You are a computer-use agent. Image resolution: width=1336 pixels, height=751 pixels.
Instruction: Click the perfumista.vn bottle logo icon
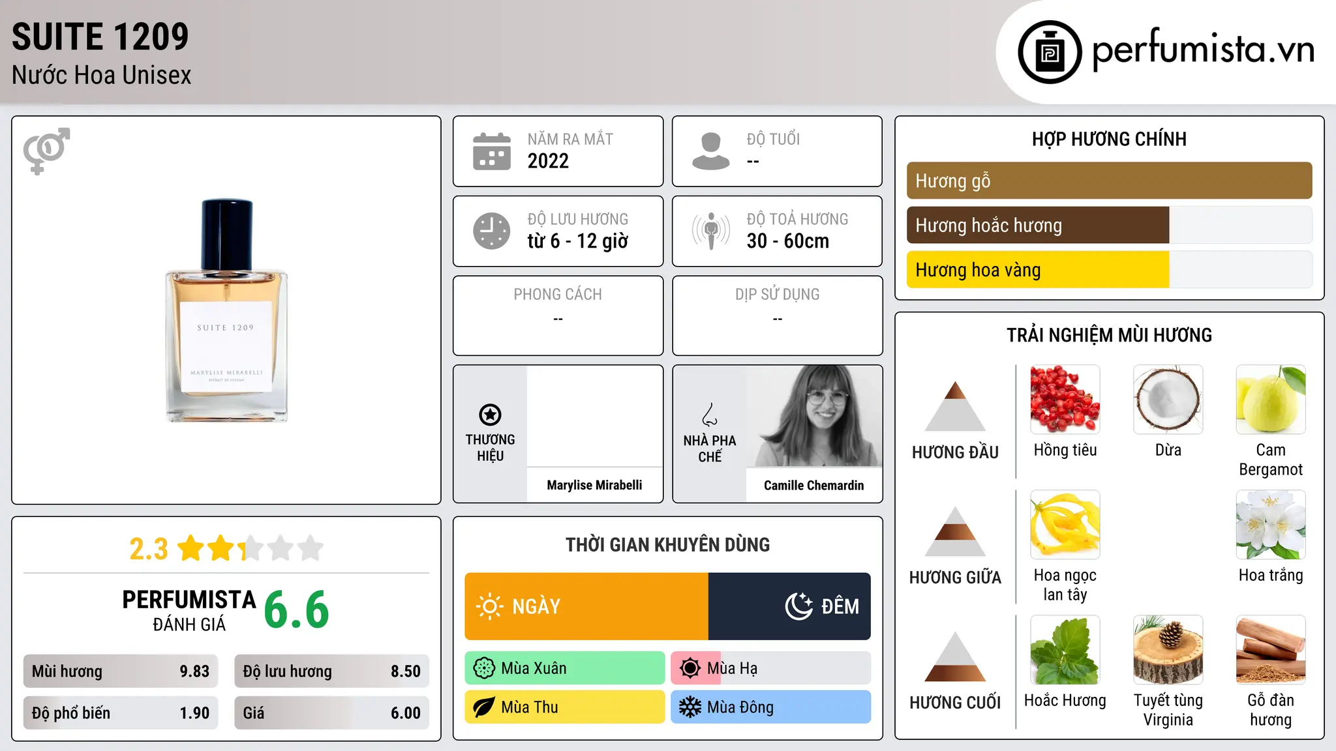1050,52
